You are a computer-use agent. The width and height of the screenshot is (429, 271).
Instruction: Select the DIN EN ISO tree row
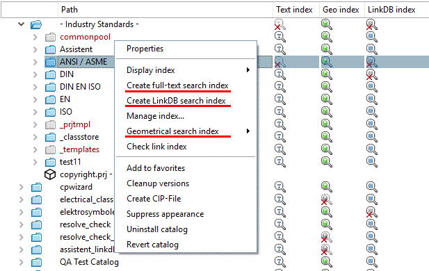(x=80, y=87)
